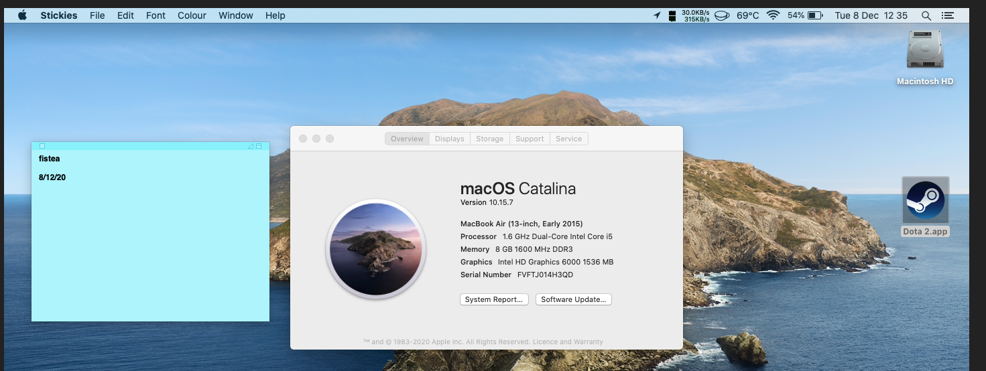The image size is (986, 371).
Task: Click the macOS Catalina title
Action: pyautogui.click(x=518, y=189)
